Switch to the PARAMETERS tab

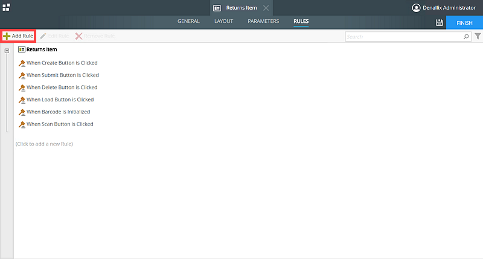263,21
